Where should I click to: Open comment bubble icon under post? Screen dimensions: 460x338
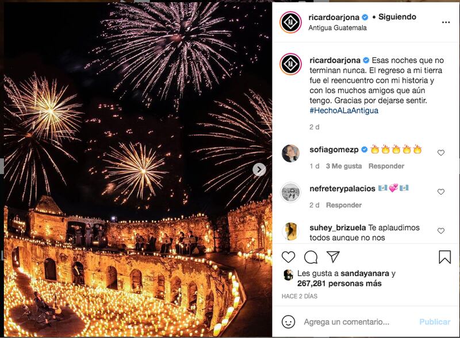(x=310, y=257)
